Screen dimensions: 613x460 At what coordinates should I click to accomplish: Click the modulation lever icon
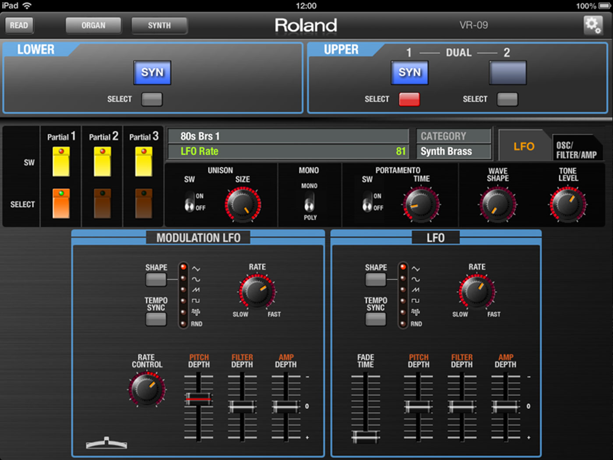106,443
